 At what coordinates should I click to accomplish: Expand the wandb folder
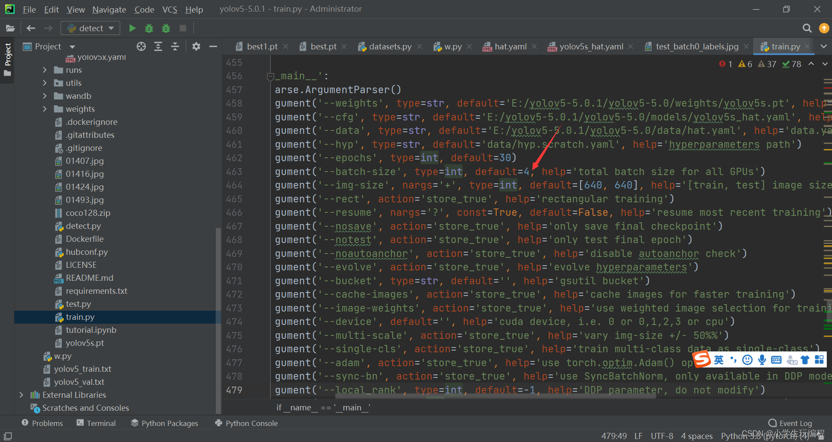(45, 96)
